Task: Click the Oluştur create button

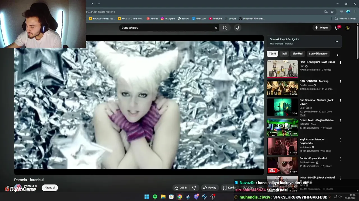Action: coord(321,28)
